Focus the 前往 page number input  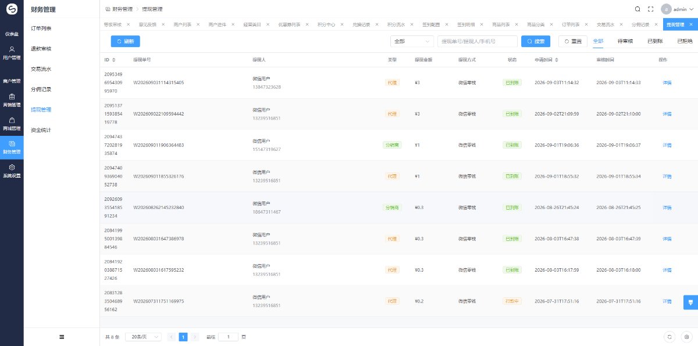tap(228, 337)
